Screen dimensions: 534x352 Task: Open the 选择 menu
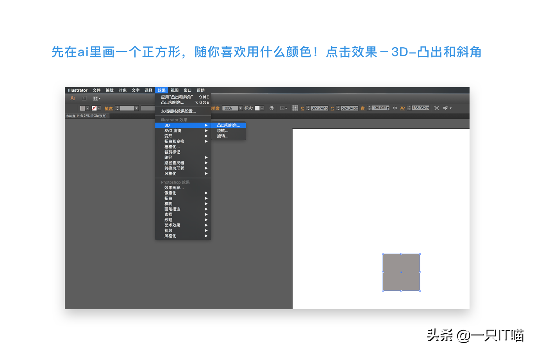tap(148, 90)
